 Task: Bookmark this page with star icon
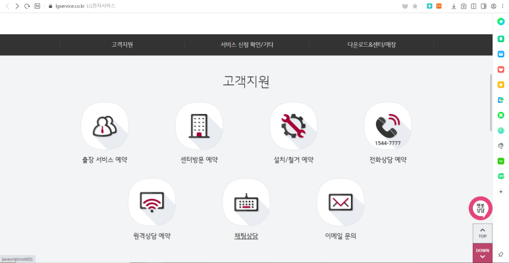(x=415, y=6)
